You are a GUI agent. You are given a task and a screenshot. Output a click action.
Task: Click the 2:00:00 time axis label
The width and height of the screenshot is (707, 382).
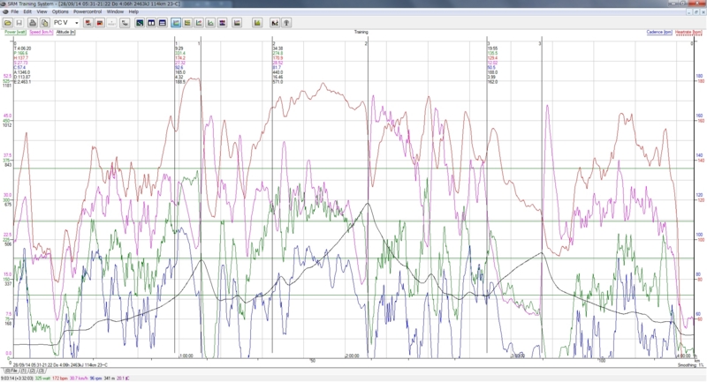point(352,356)
